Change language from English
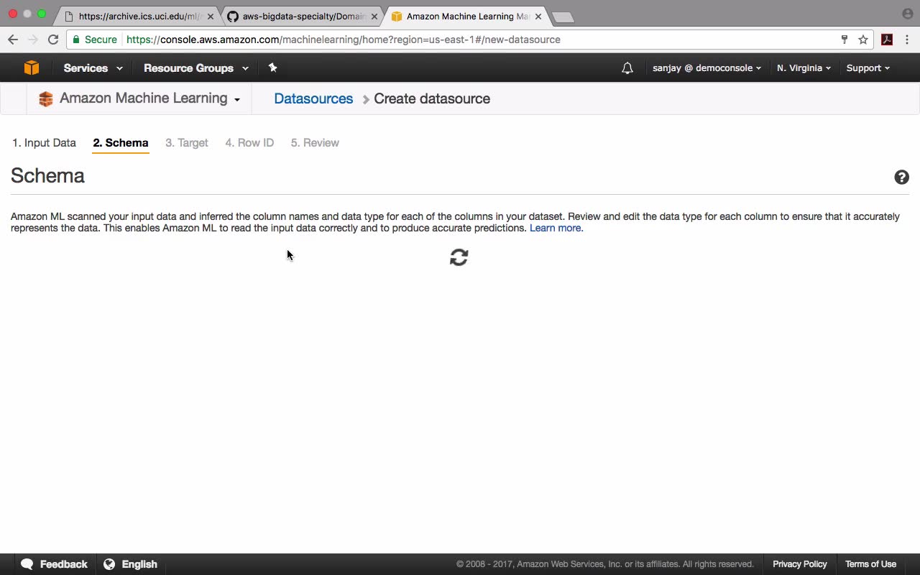 tap(130, 564)
